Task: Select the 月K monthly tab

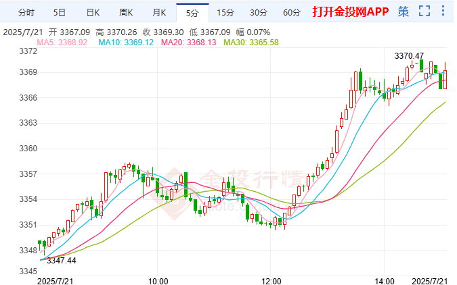Action: [x=159, y=13]
